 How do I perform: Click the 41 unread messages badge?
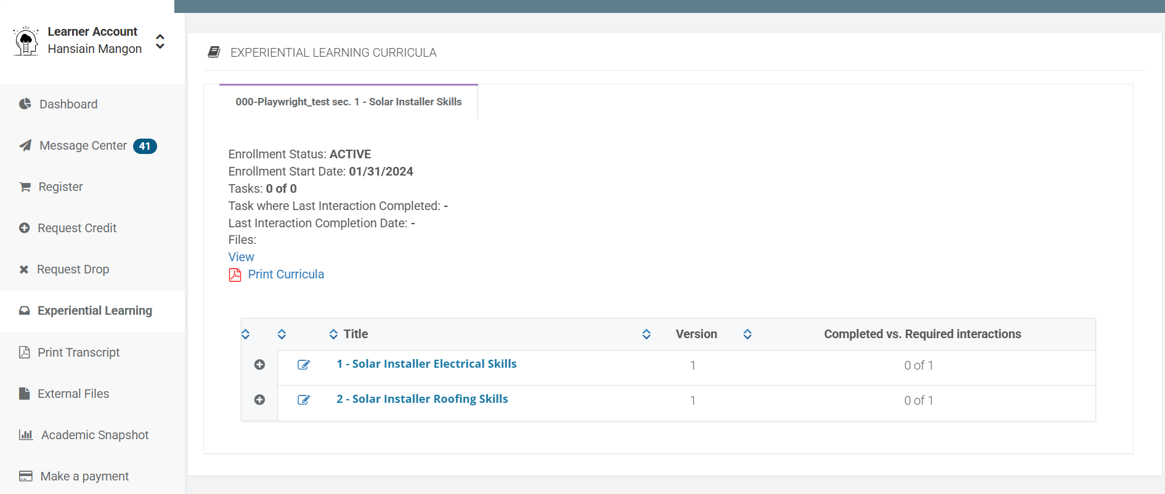145,146
